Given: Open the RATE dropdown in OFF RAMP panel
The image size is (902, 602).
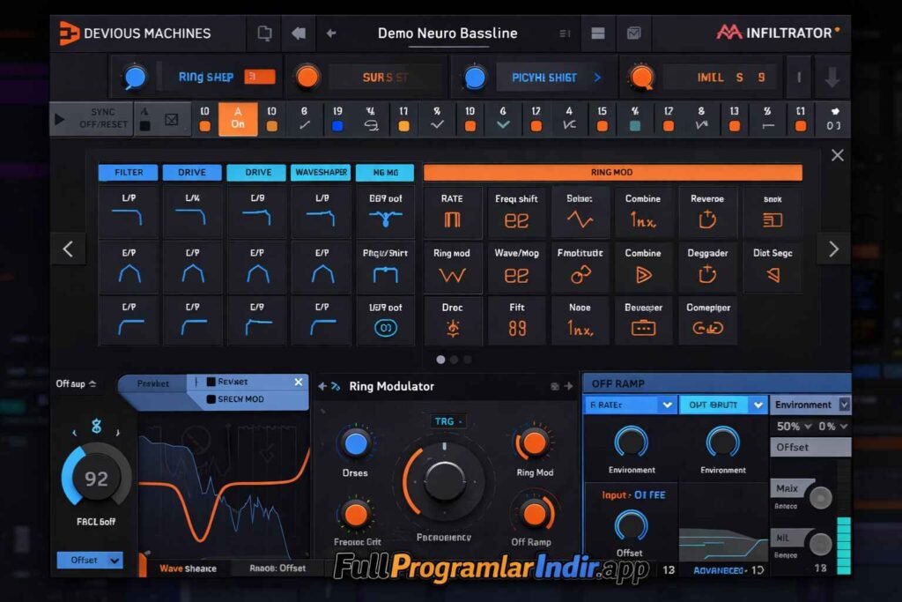Looking at the screenshot, I should pyautogui.click(x=629, y=405).
